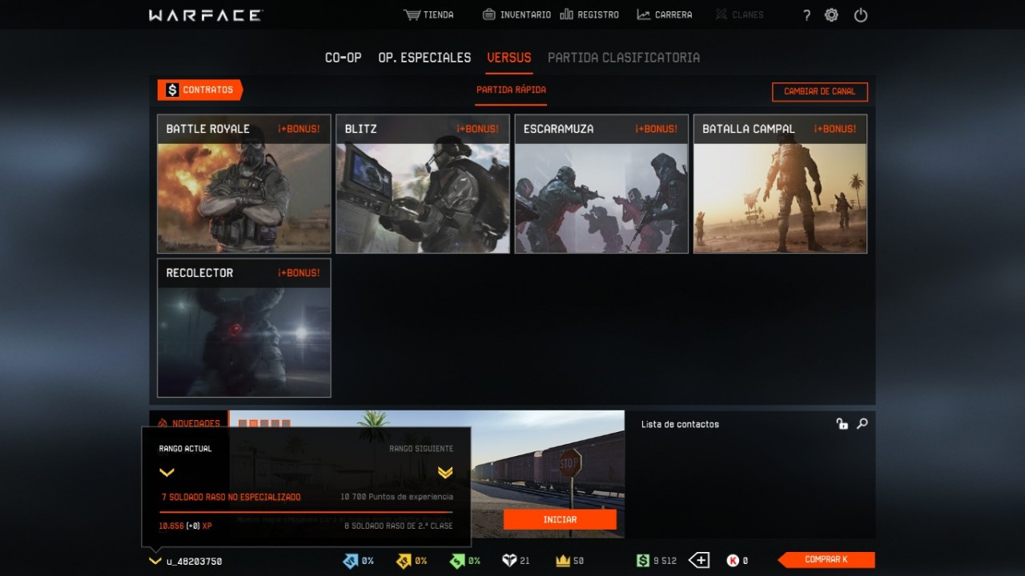The height and width of the screenshot is (576, 1025).
Task: Click the 9 512 money balance
Action: coord(665,562)
